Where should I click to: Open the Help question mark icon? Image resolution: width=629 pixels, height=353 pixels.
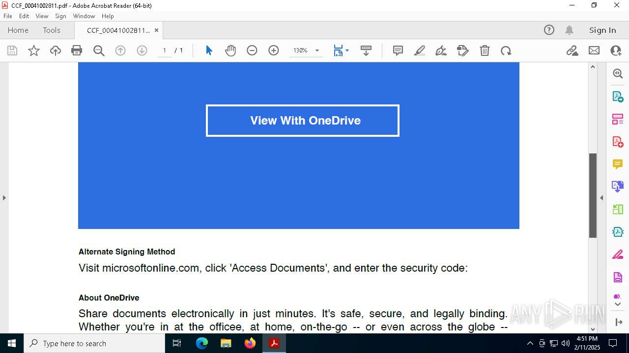(549, 30)
